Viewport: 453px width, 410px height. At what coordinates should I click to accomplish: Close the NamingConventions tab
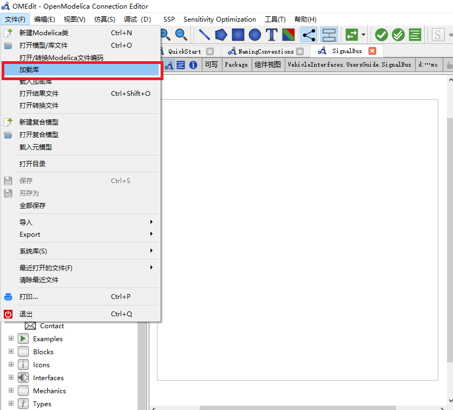[x=301, y=51]
